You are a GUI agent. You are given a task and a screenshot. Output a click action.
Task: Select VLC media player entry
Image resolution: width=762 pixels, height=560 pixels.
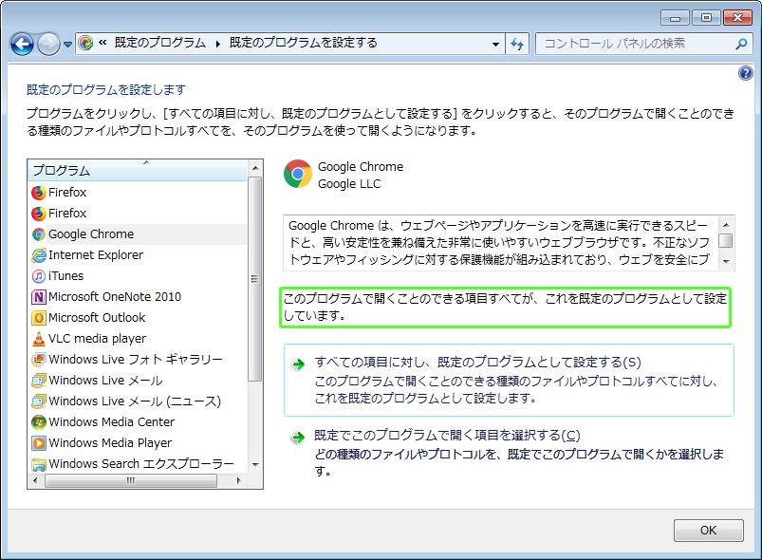pyautogui.click(x=97, y=338)
